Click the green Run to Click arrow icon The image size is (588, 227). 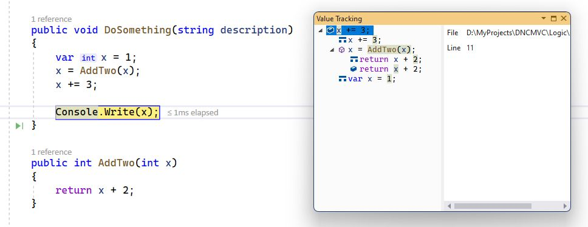tap(19, 126)
